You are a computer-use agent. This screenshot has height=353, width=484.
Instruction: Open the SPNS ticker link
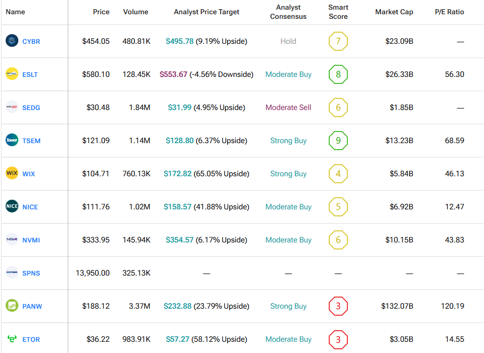click(31, 273)
